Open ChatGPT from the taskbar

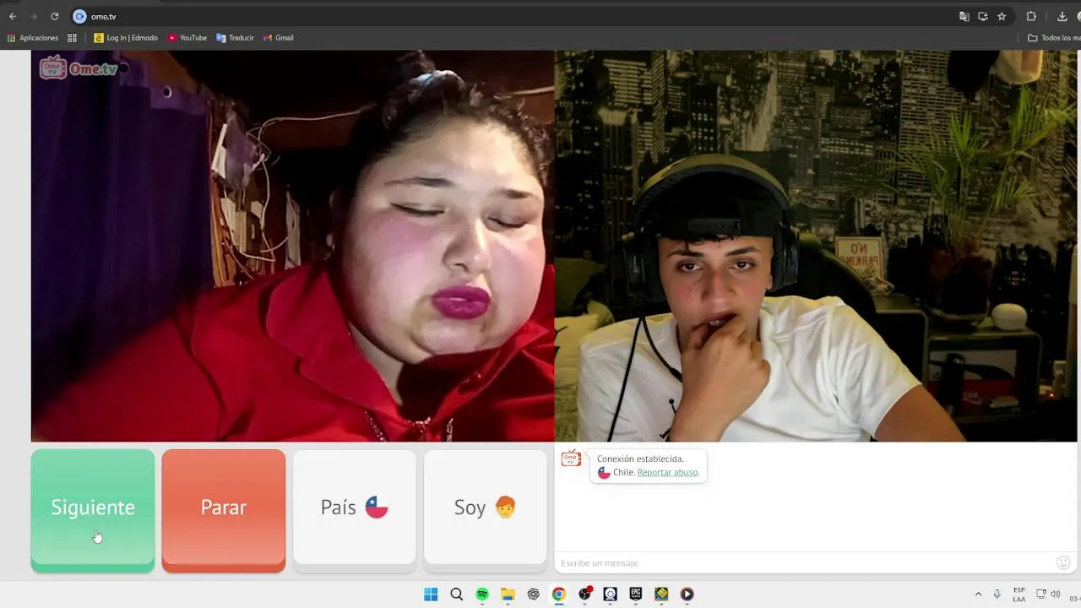tap(534, 594)
